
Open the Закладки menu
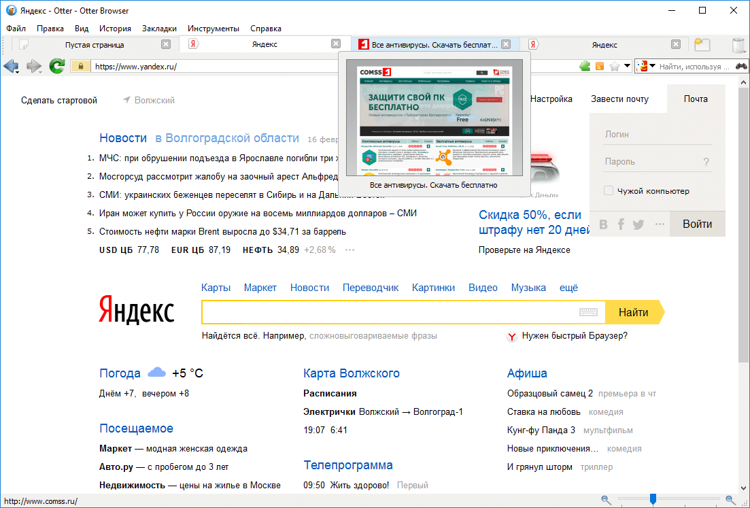159,29
